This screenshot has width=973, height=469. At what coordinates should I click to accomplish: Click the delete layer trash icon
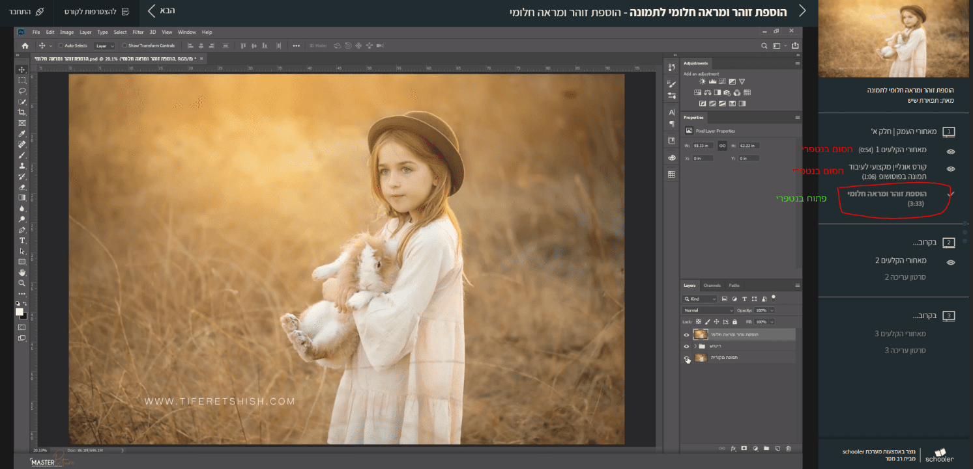tap(788, 448)
